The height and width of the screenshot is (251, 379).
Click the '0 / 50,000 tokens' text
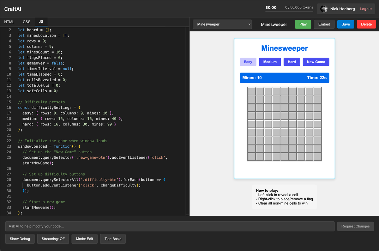[299, 7]
